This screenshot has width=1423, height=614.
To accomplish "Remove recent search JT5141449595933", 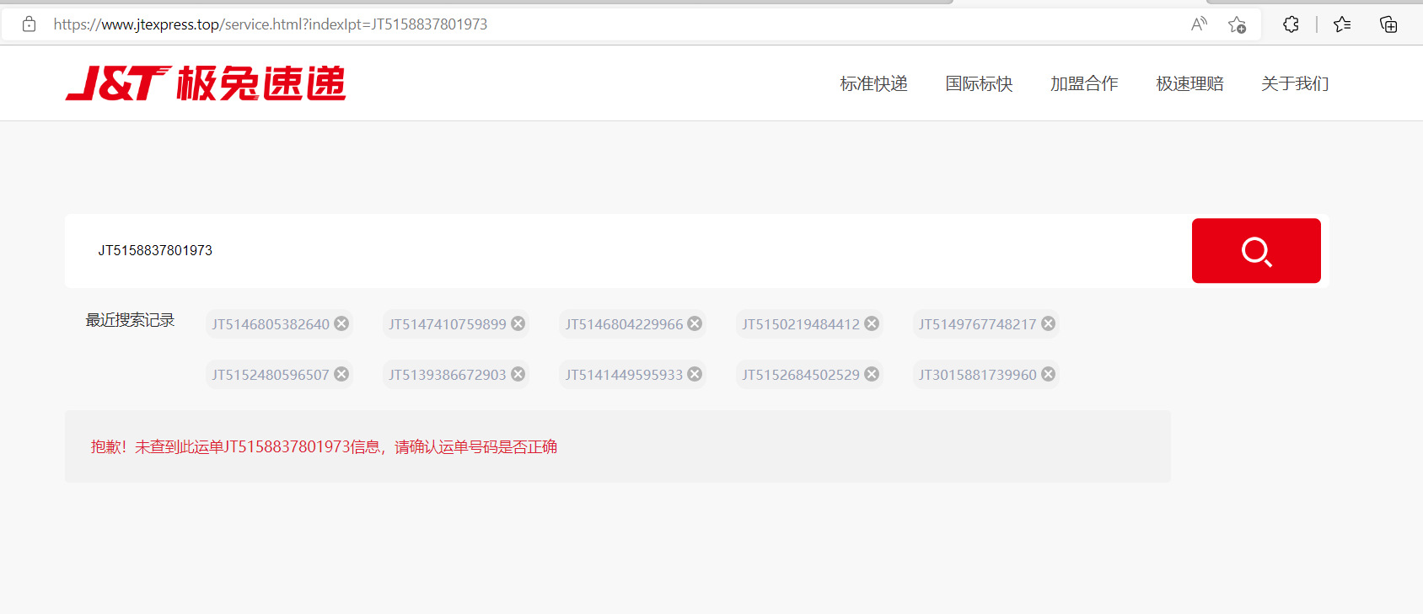I will 695,374.
